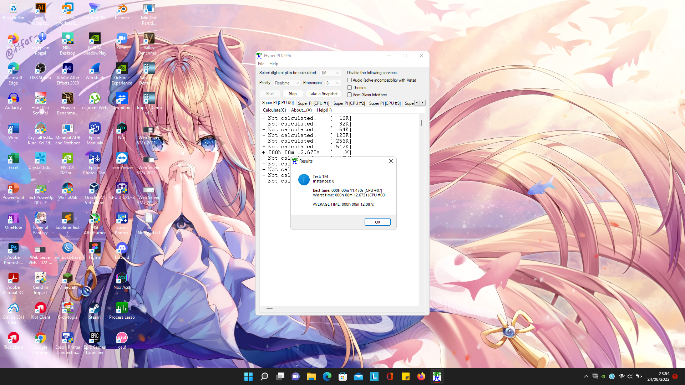The height and width of the screenshot is (385, 685).
Task: Open Epic Games Launcher shortcut
Action: point(95,343)
